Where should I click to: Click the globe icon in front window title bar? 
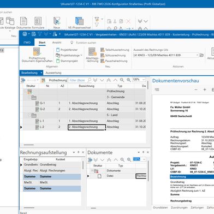click(x=25, y=34)
